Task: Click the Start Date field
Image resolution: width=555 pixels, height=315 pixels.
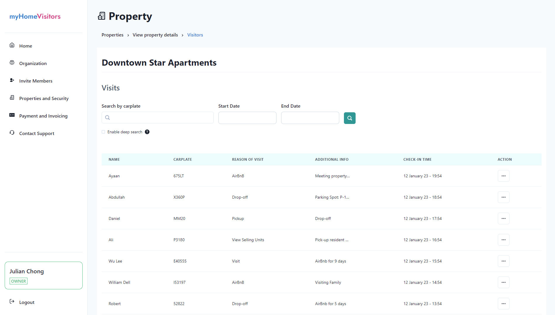Action: 247,118
